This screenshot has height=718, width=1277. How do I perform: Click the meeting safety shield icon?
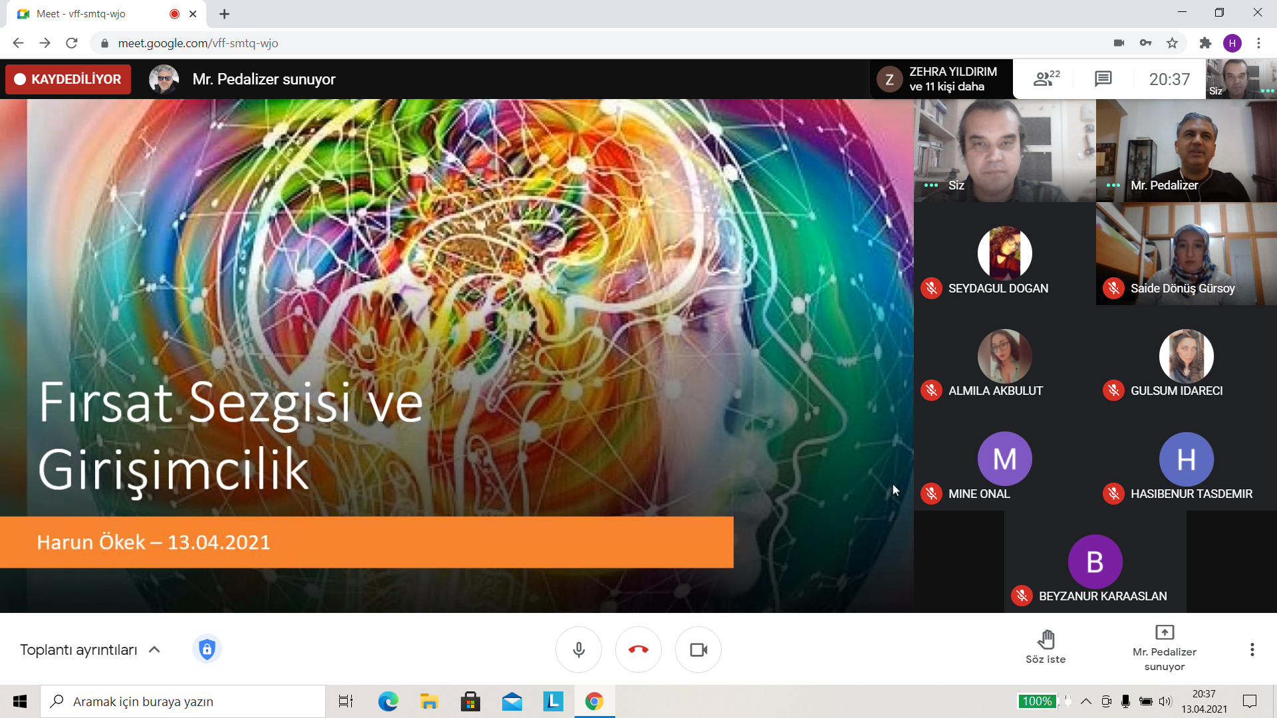207,649
